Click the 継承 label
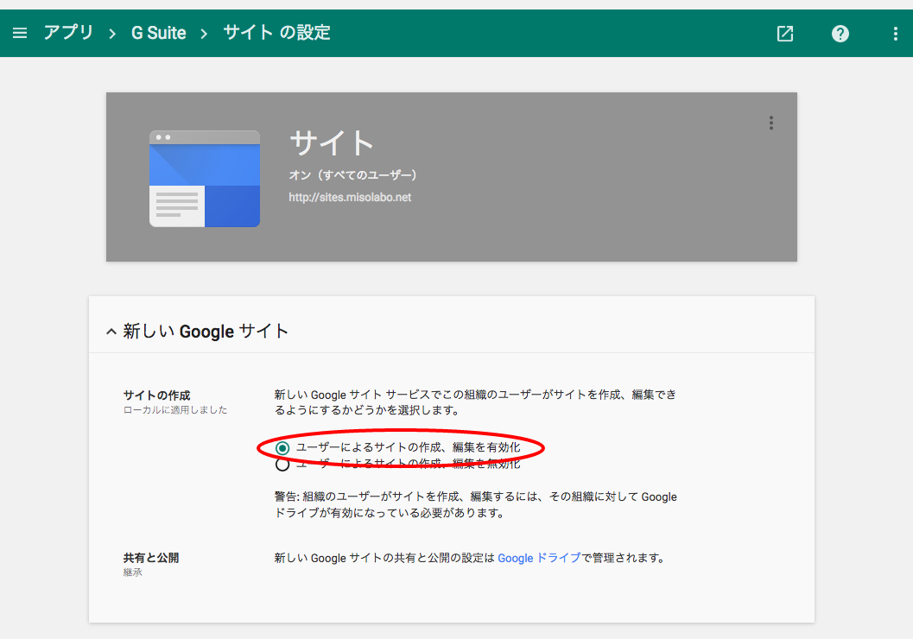 coord(133,572)
